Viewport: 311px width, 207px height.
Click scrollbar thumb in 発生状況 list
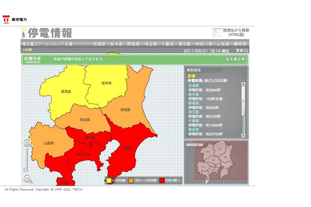coord(243,101)
